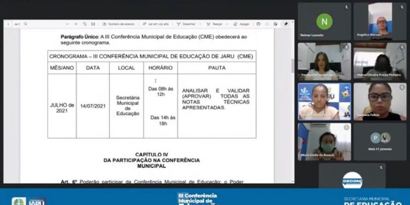Click the 'PAUTA' column header
Screen dimensions: 410x205
(217, 68)
